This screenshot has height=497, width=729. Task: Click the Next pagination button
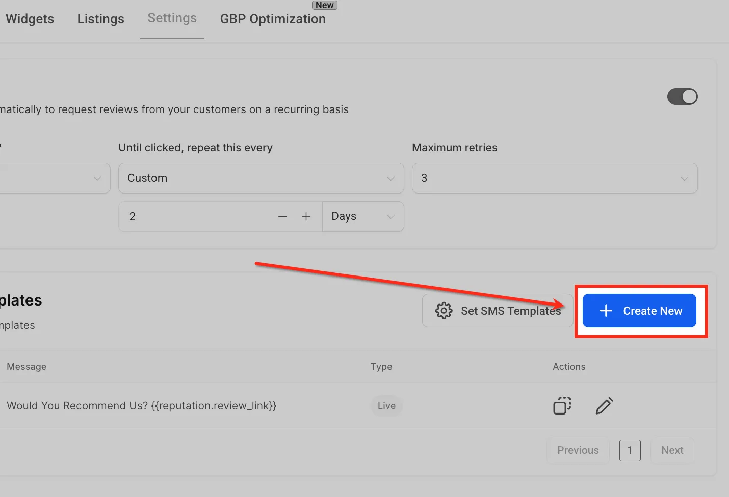(x=672, y=450)
